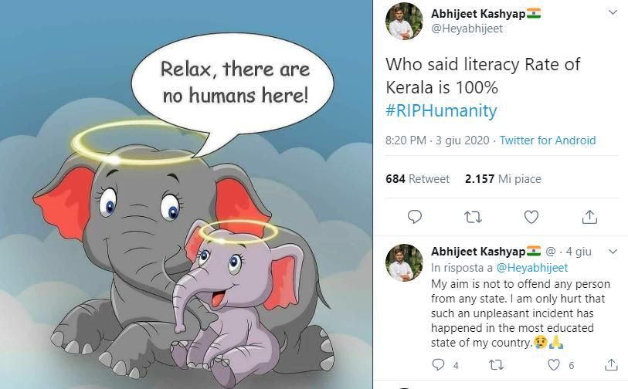
Task: Open the main tweet's more options chevron
Action: click(x=613, y=13)
